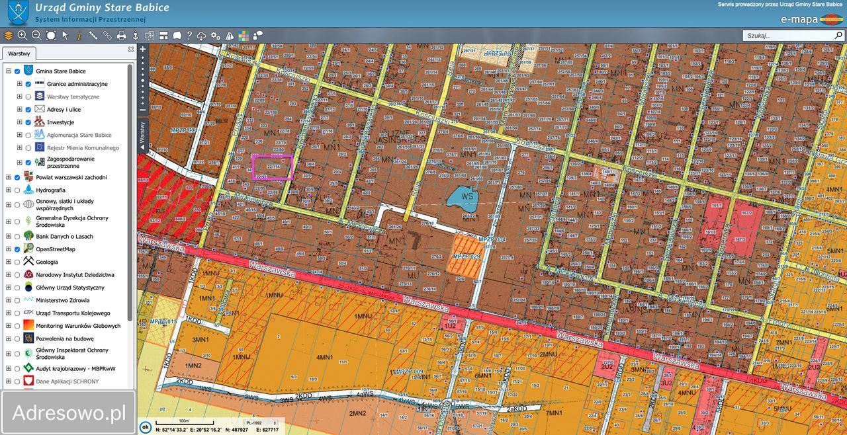Screen dimensions: 847x435
Task: Click the Stare Babice coat of arms logo
Action: tap(19, 13)
